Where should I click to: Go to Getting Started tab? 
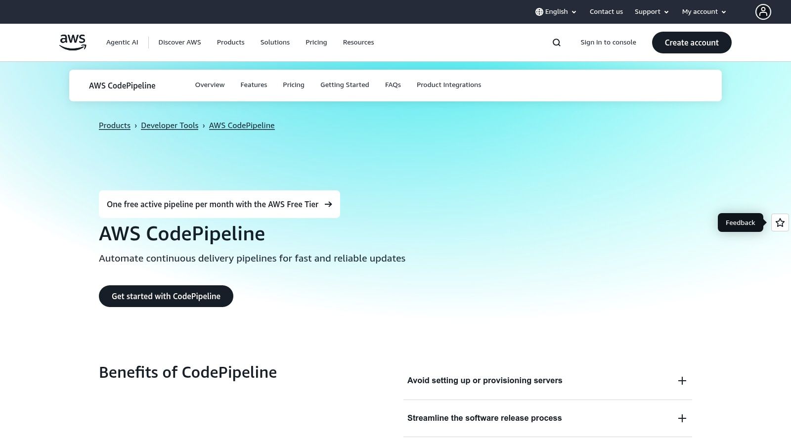coord(345,85)
